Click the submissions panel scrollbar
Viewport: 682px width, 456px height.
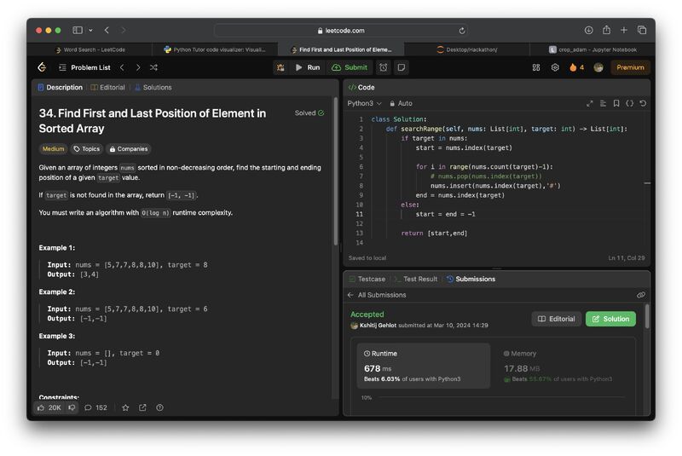[x=647, y=316]
